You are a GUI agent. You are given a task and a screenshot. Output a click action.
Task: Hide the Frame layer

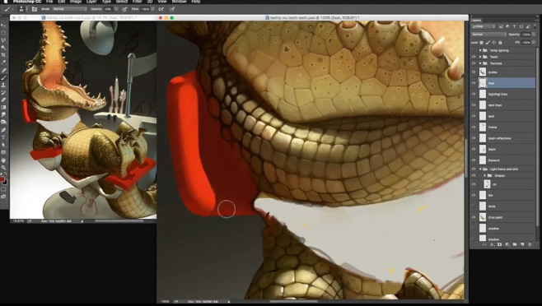pyautogui.click(x=474, y=128)
